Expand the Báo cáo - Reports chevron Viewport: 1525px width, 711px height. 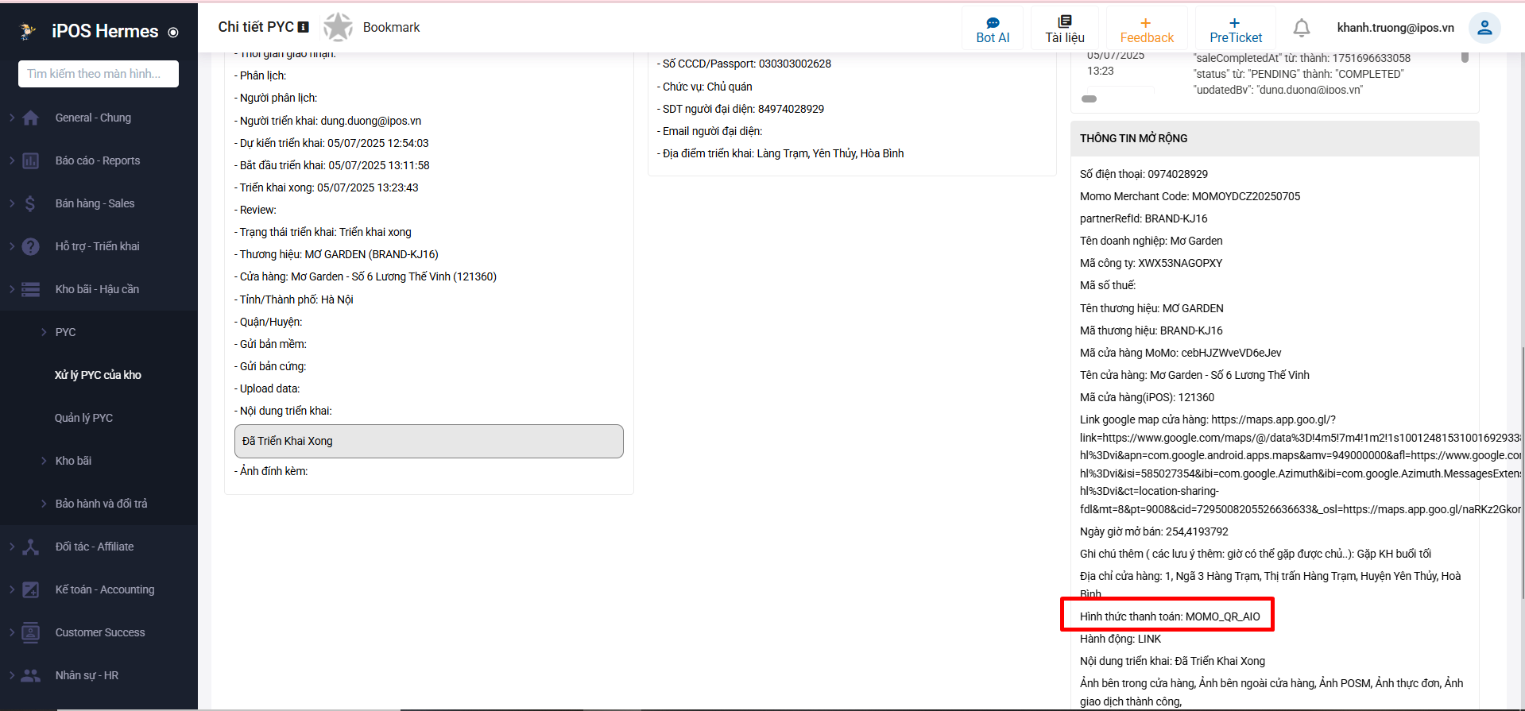[12, 160]
